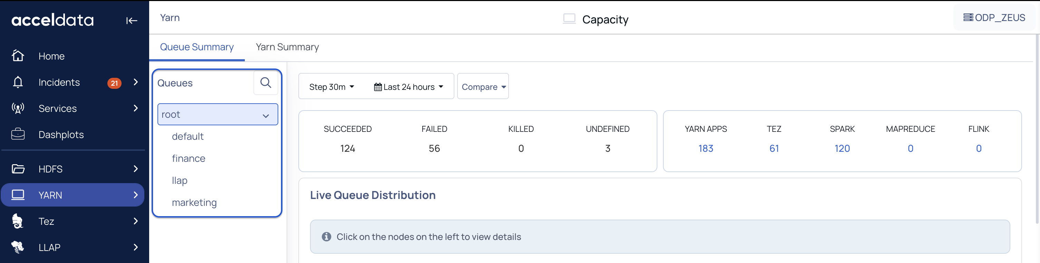1040x263 pixels.
Task: Click the Tez mascot icon
Action: coord(18,221)
